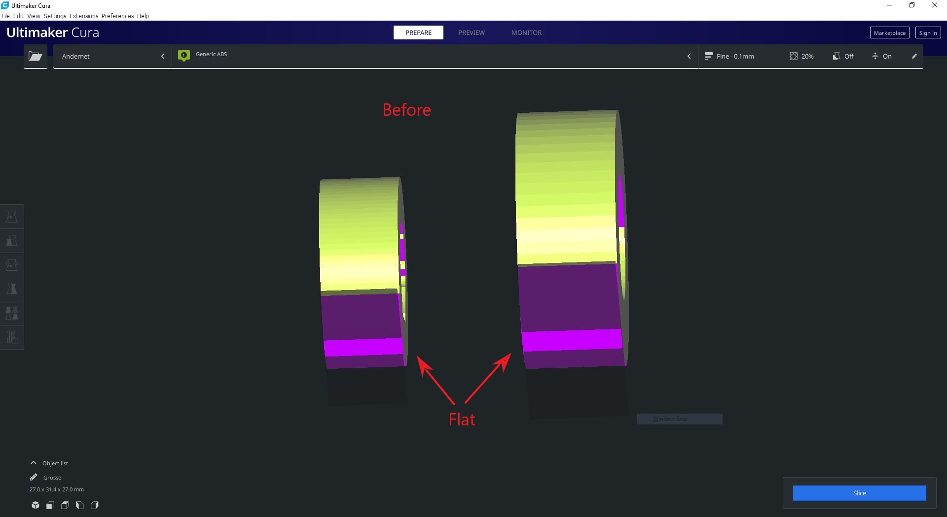
Task: Expand the Andernet printer selector
Action: tap(112, 56)
